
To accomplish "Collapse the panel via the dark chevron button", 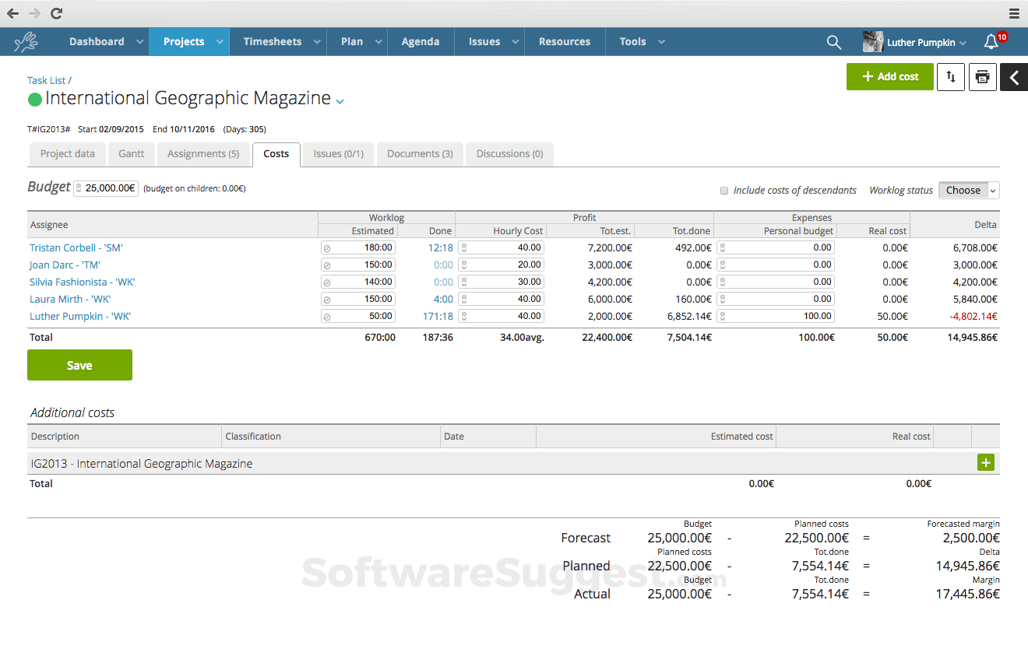I will click(1014, 77).
